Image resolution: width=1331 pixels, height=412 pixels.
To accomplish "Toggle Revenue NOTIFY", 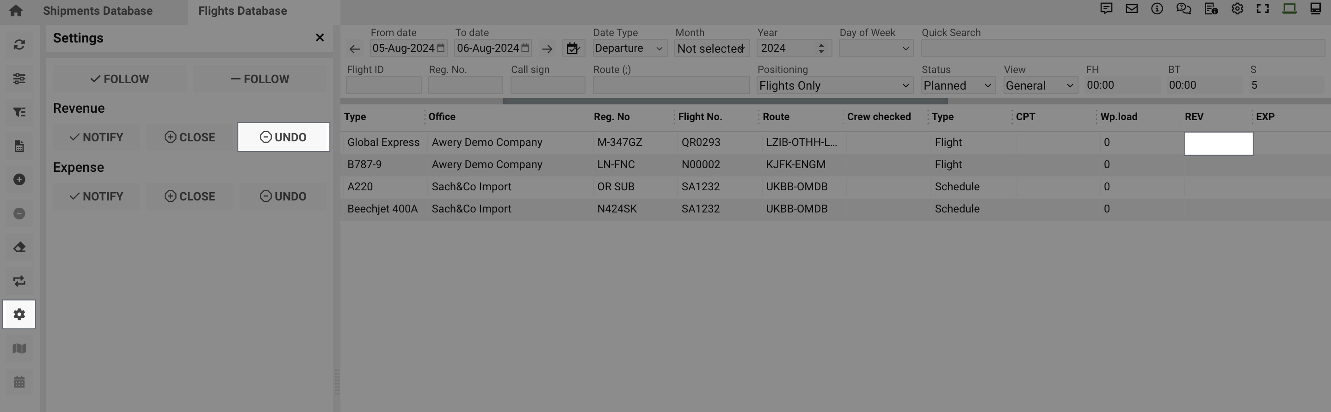I will click(x=96, y=137).
